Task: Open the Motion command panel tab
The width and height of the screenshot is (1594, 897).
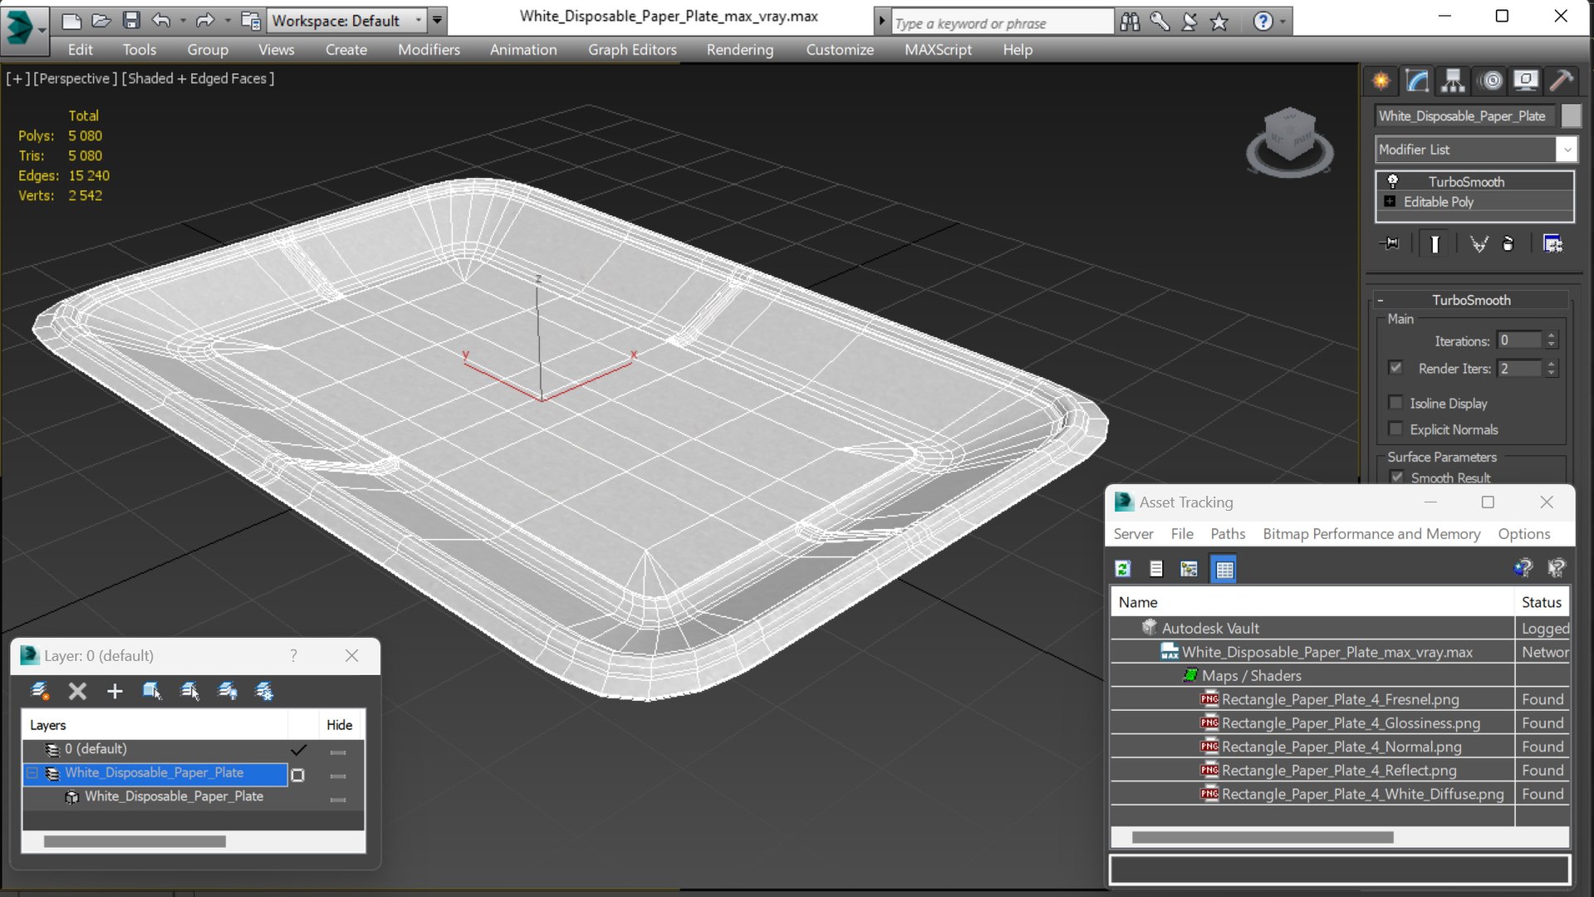Action: click(x=1492, y=81)
